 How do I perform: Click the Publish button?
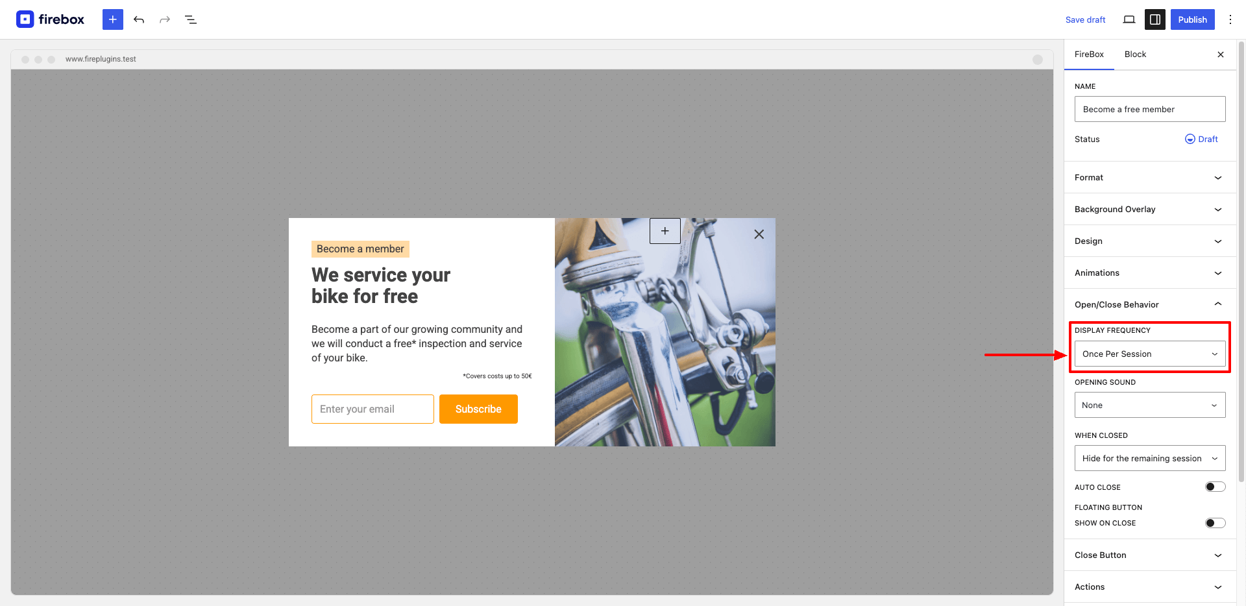pyautogui.click(x=1192, y=19)
